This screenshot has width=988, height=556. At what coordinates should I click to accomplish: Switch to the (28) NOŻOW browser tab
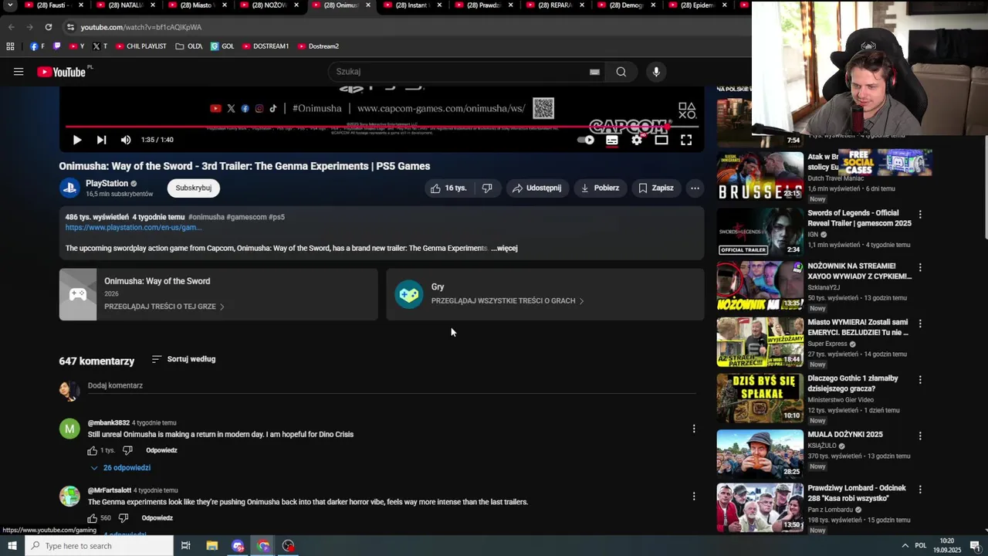[x=269, y=5]
